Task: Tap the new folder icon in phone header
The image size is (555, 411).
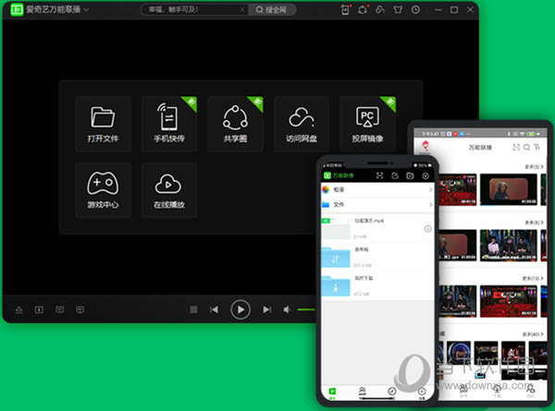Action: (410, 175)
